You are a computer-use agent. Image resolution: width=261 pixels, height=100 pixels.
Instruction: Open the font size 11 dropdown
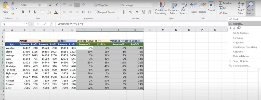46,5
